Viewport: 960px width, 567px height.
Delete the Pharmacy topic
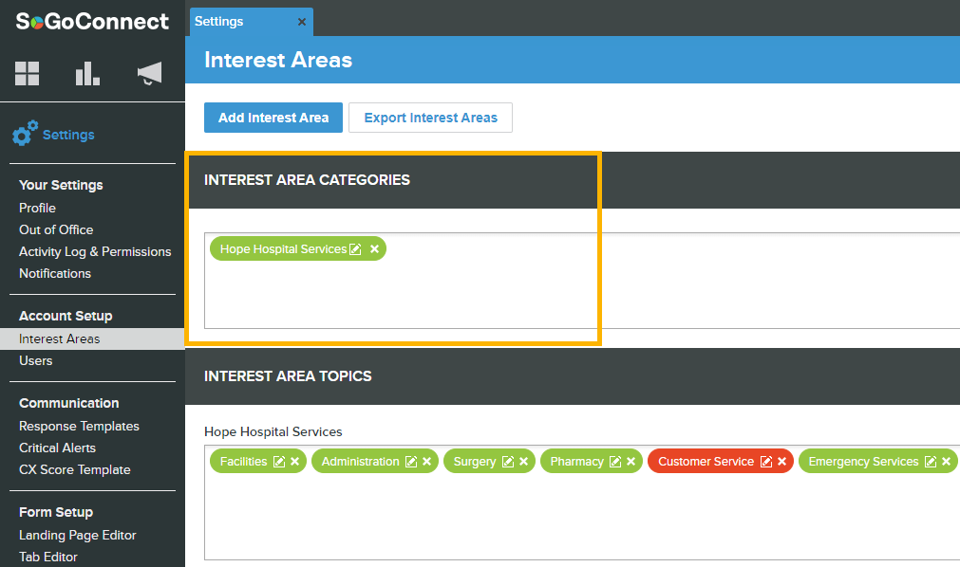pyautogui.click(x=631, y=462)
